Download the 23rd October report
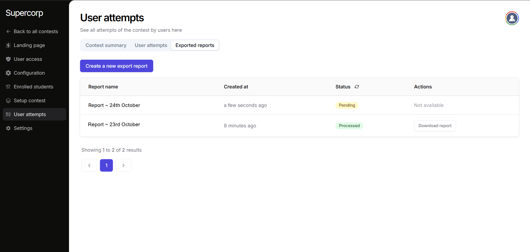 (435, 126)
